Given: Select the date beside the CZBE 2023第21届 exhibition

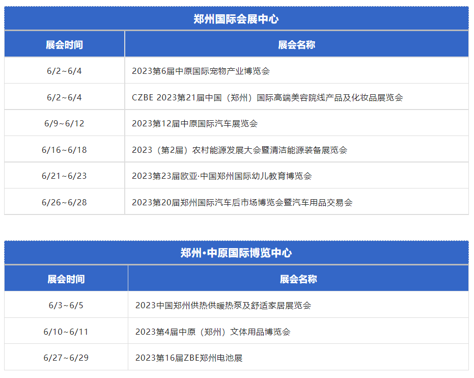Looking at the screenshot, I should [x=64, y=97].
